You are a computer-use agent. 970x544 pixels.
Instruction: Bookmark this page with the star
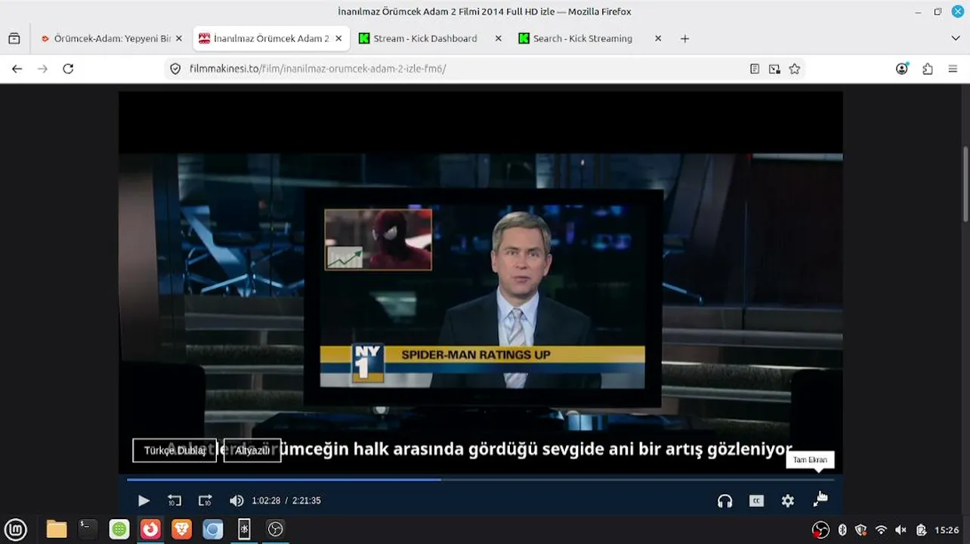coord(794,69)
